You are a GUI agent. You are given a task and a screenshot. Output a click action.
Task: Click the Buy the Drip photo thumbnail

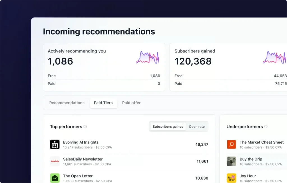pos(231,161)
